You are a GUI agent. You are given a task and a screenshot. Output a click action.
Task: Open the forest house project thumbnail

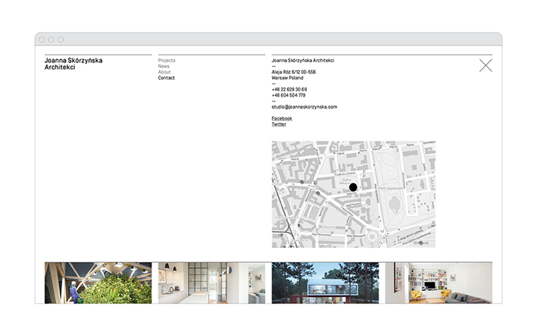pos(325,282)
